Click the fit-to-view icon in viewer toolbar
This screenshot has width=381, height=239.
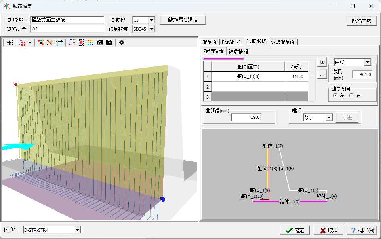[x=9, y=42]
